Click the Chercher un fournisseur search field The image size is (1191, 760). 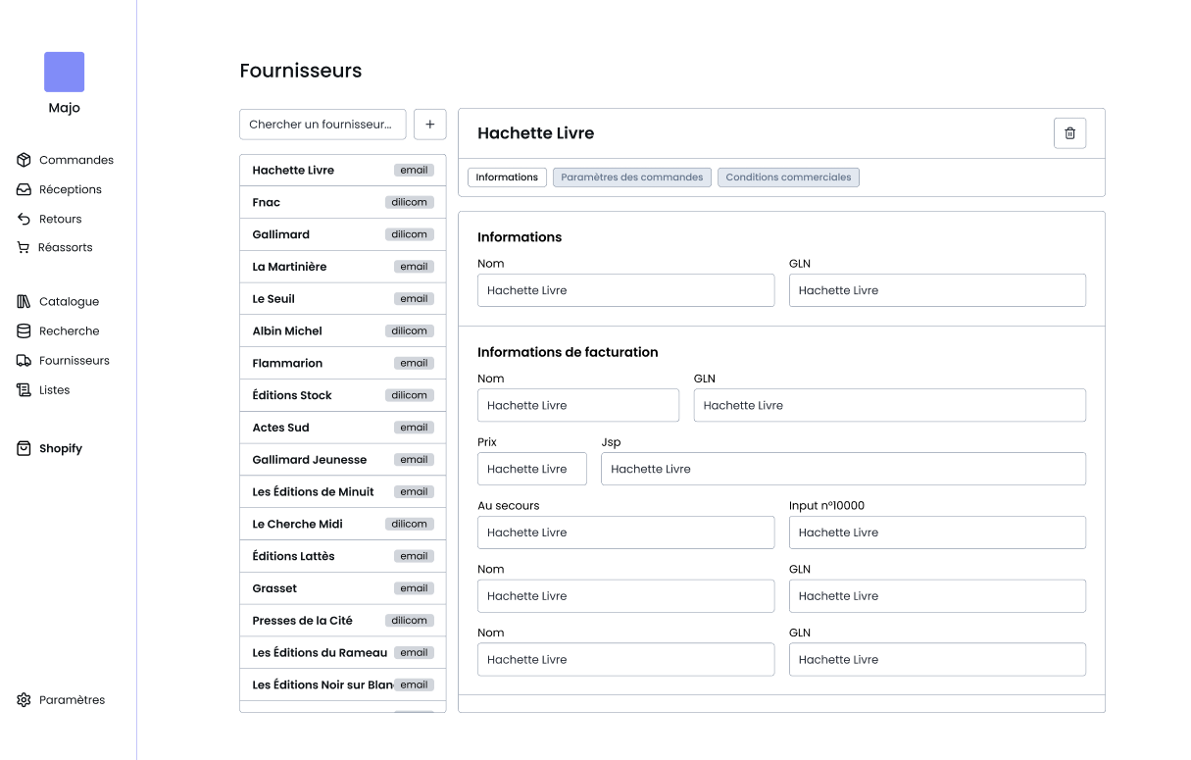[x=323, y=125]
